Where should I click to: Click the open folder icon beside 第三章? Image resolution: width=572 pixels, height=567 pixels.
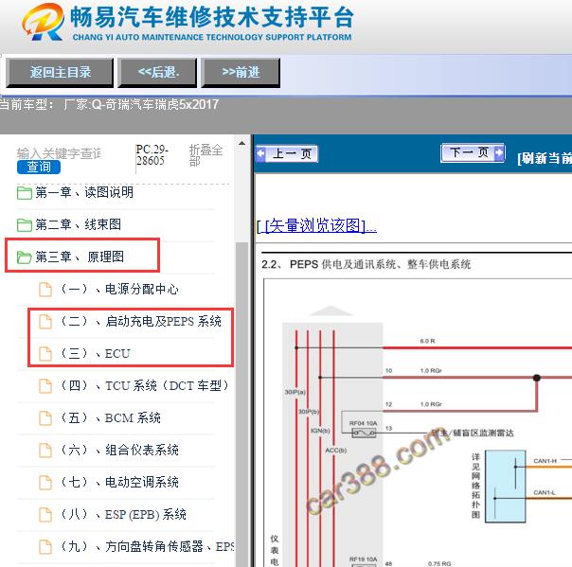25,257
